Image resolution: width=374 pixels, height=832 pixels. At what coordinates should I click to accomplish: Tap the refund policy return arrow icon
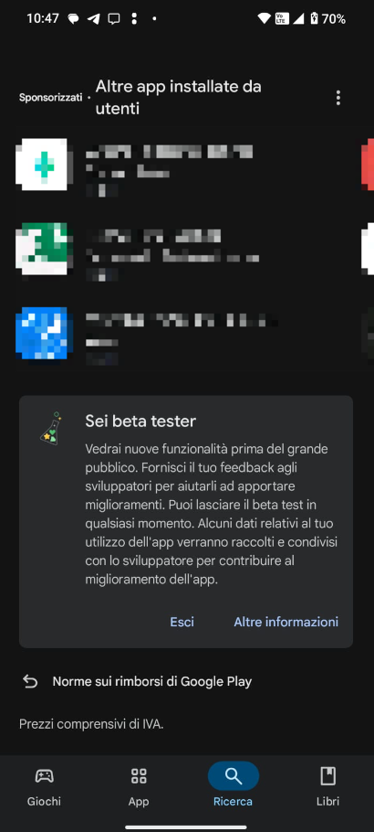[30, 681]
